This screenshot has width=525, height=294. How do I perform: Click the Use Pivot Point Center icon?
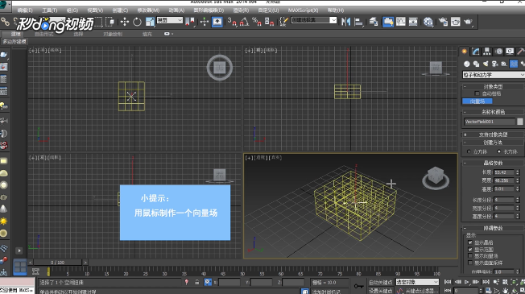189,22
